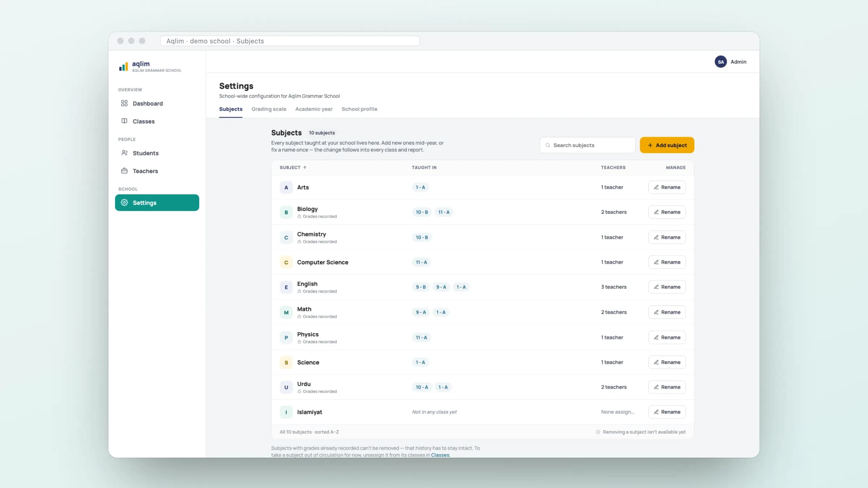Click the Physics letter P badge
The image size is (868, 488).
pyautogui.click(x=286, y=337)
